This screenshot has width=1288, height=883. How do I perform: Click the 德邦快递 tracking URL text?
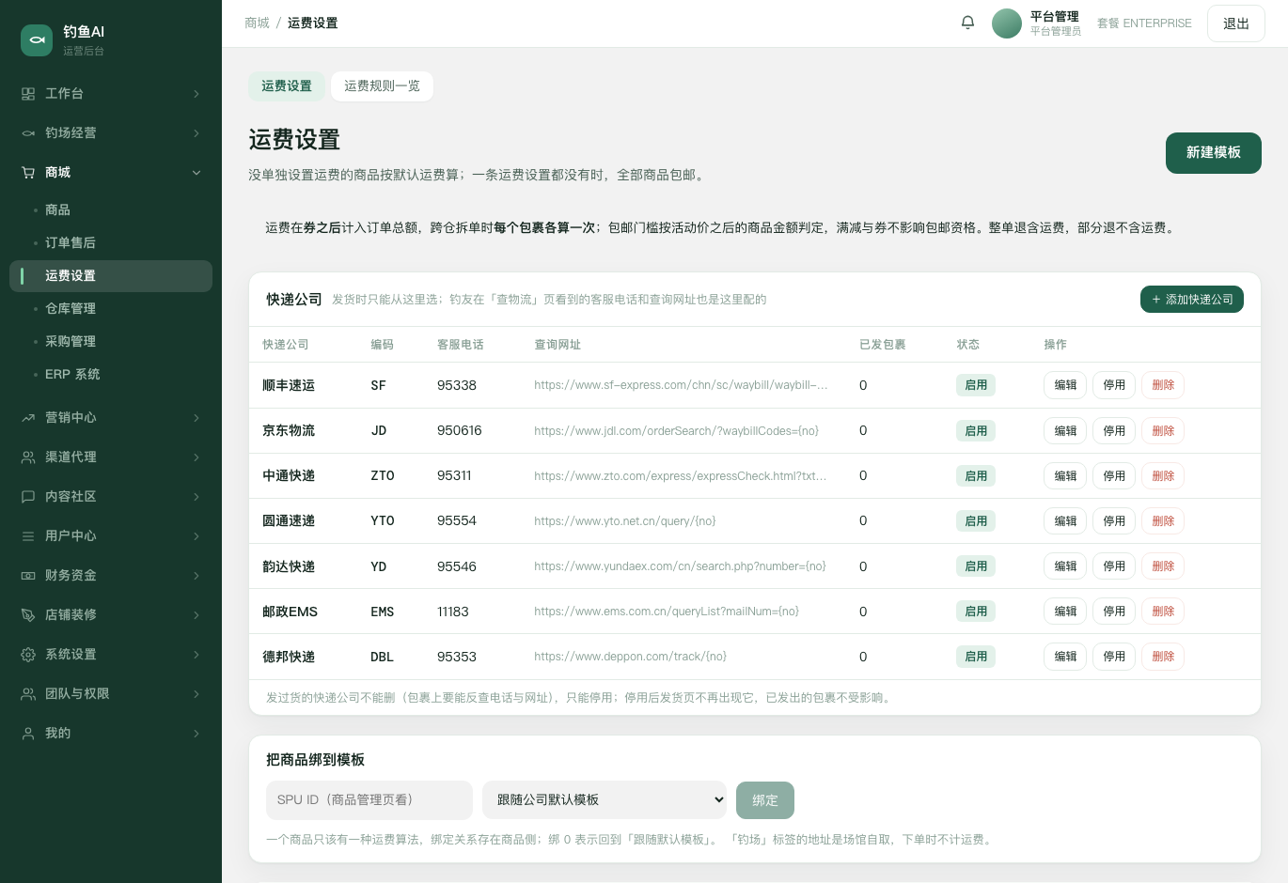click(x=630, y=657)
